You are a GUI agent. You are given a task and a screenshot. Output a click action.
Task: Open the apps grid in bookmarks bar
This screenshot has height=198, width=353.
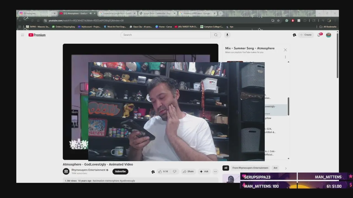coord(20,27)
